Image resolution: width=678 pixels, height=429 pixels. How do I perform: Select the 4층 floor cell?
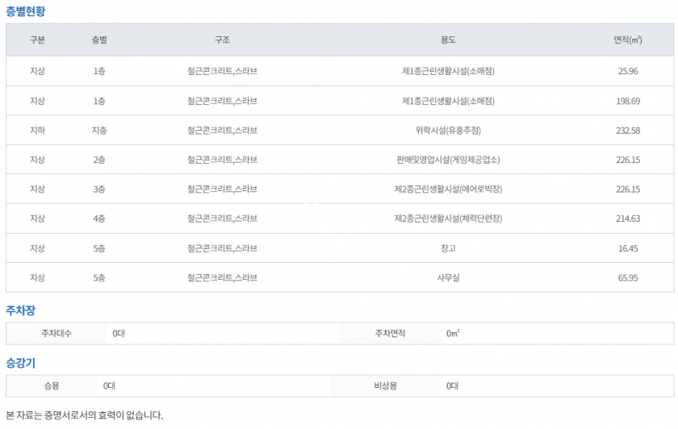pos(99,219)
